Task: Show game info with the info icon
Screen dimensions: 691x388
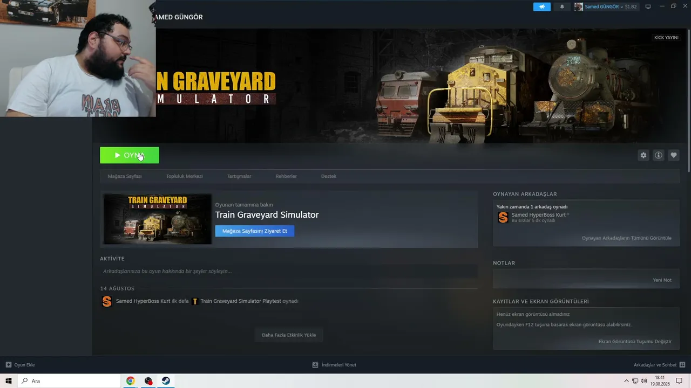Action: (x=659, y=155)
